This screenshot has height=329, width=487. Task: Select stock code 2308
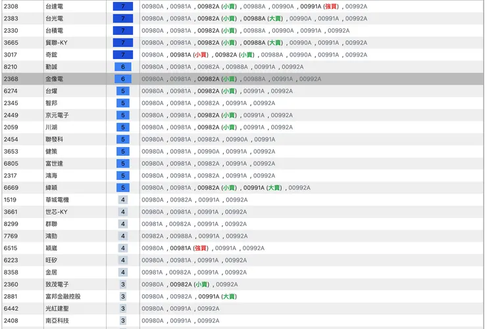(11, 7)
